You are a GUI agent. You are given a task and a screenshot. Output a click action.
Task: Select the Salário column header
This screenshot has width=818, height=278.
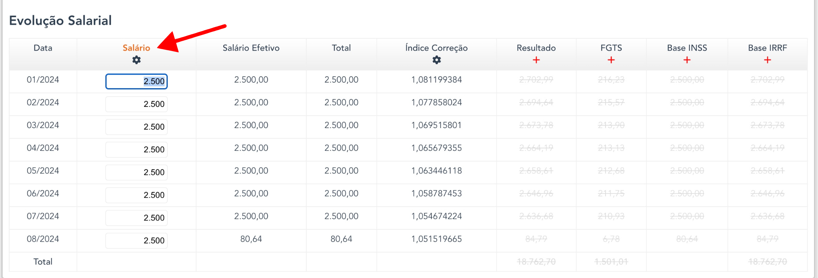136,48
